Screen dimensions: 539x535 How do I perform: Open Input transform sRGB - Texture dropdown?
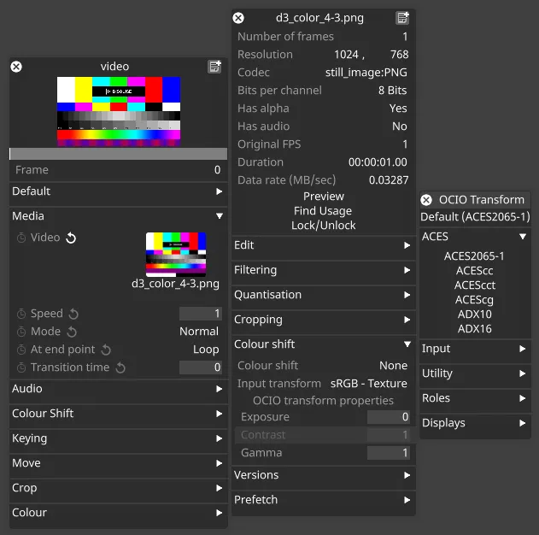pyautogui.click(x=368, y=384)
